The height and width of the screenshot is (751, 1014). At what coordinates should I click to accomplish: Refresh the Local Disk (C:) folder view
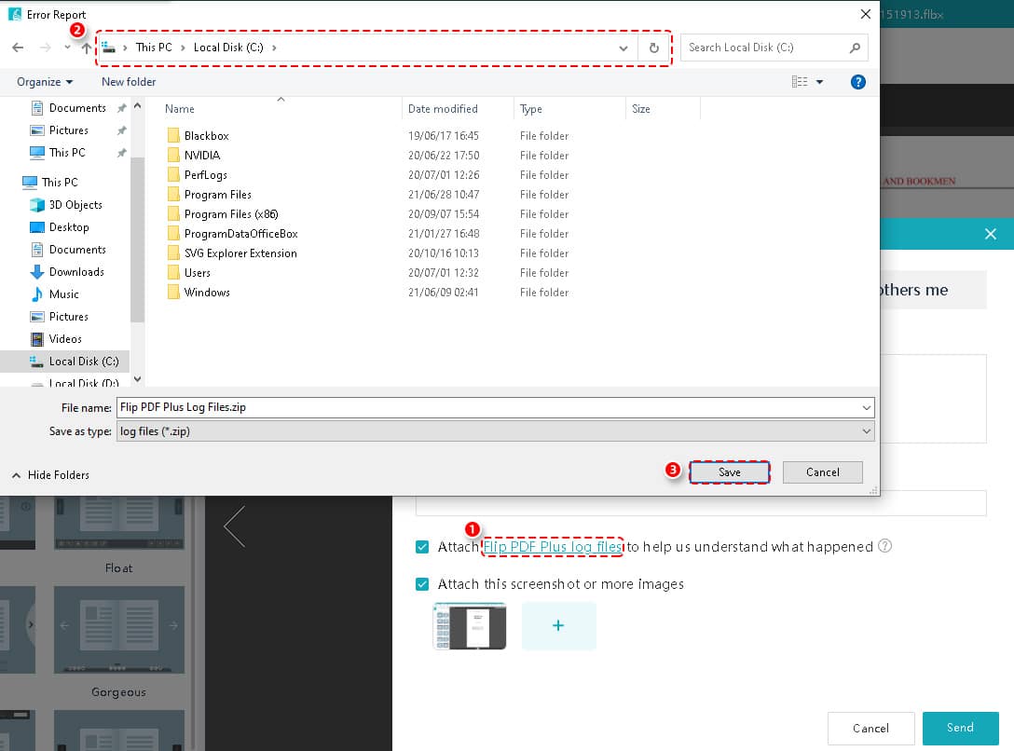tap(654, 48)
